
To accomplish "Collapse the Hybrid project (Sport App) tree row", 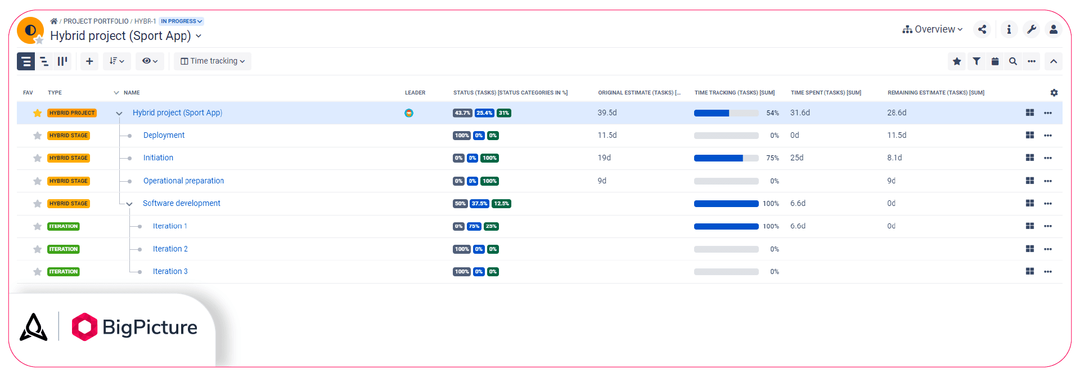I will point(119,114).
